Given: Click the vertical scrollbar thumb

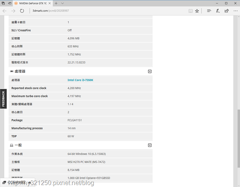Looking at the screenshot, I should (238, 138).
